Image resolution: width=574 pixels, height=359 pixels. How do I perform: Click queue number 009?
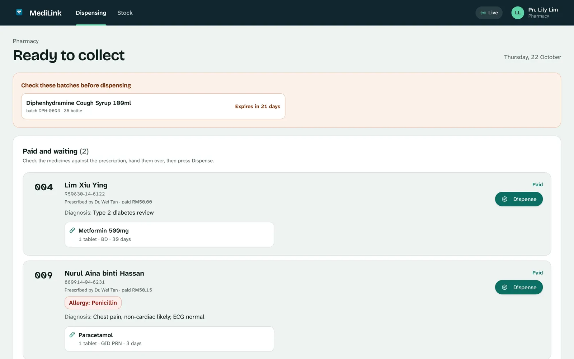click(44, 275)
